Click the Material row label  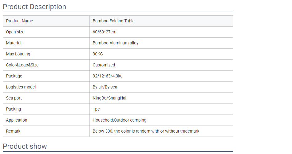[x=14, y=43]
